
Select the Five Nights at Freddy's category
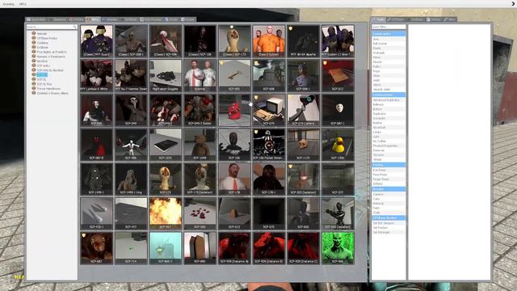point(52,52)
